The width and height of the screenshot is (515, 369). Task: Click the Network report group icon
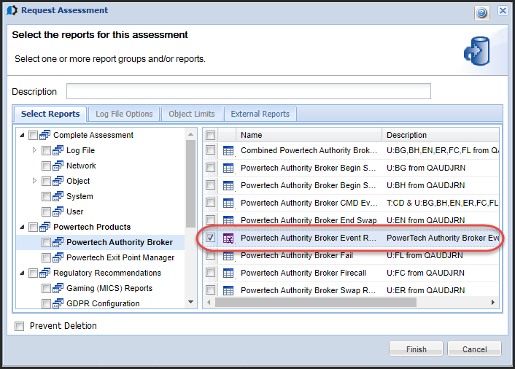58,166
